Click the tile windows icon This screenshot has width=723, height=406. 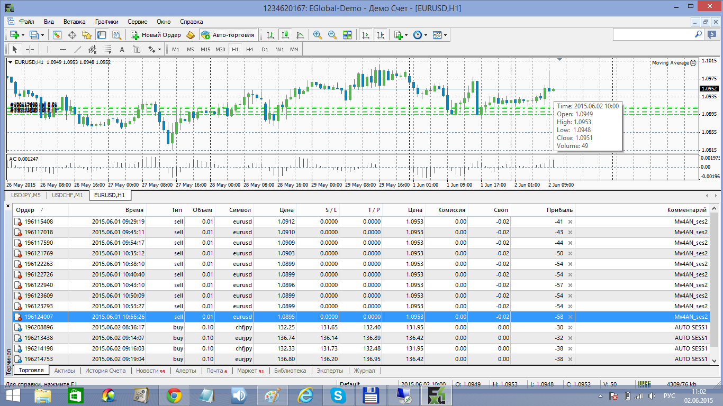[x=347, y=35]
